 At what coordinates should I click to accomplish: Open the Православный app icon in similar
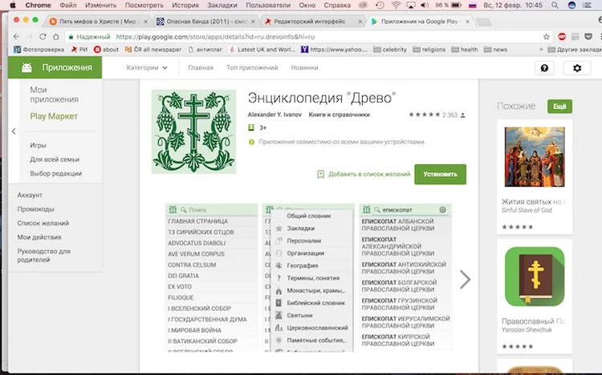[x=534, y=276]
